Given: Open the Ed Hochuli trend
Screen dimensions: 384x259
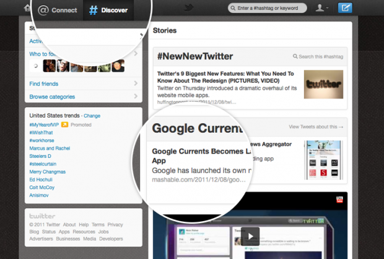Looking at the screenshot, I should 41,180.
